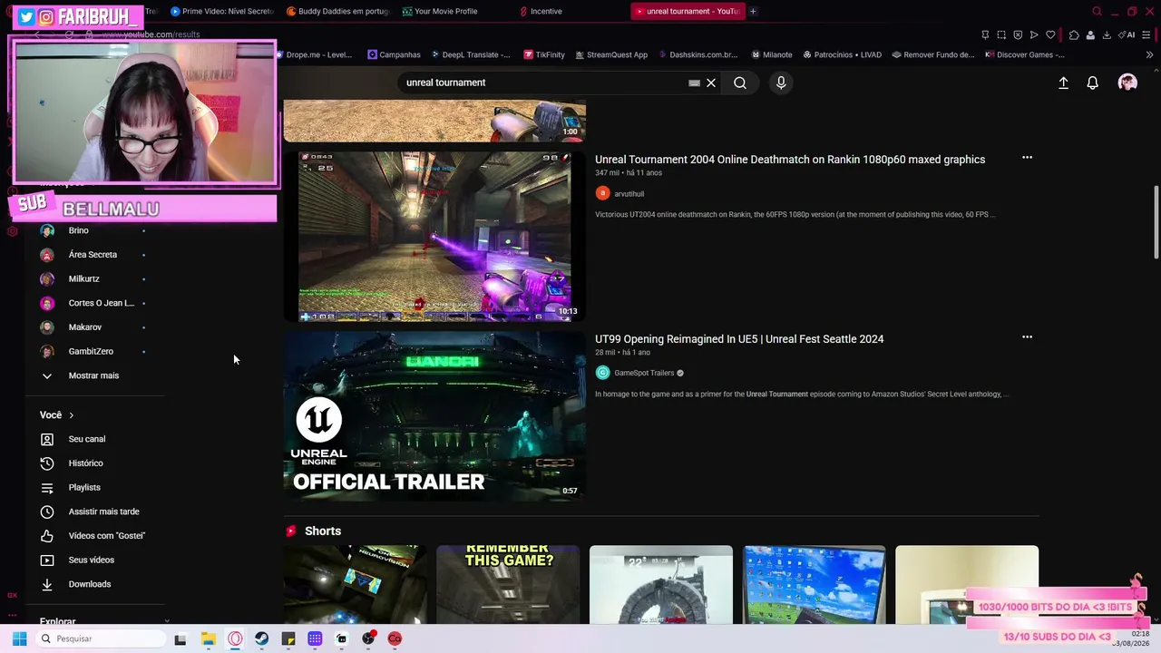
Task: Open Downloads in the YouTube sidebar
Action: (90, 584)
